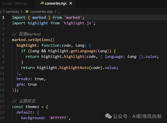Click the 'breaks' property on line 12

23,79
